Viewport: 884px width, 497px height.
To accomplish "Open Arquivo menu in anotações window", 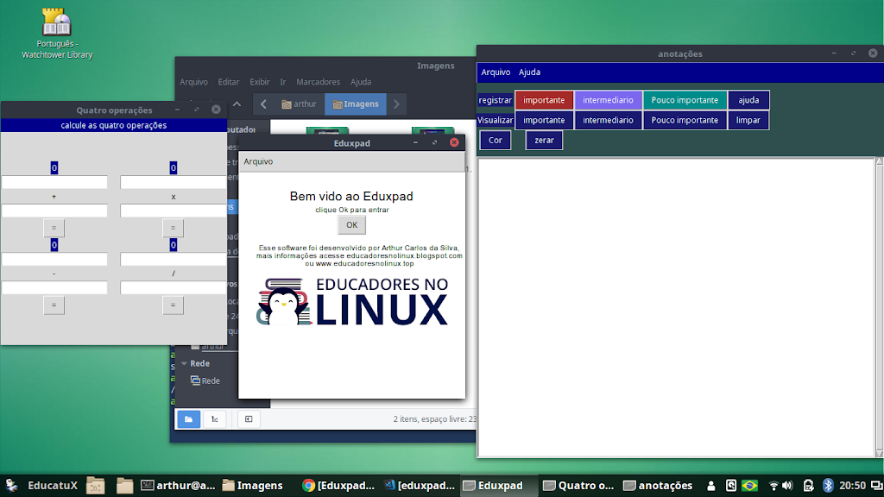I will [496, 72].
